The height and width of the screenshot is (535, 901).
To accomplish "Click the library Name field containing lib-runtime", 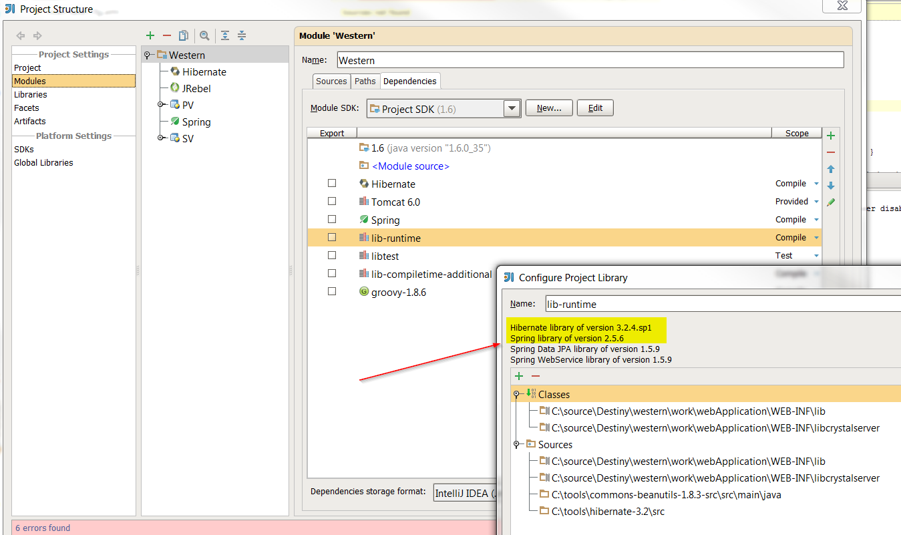I will click(x=723, y=304).
